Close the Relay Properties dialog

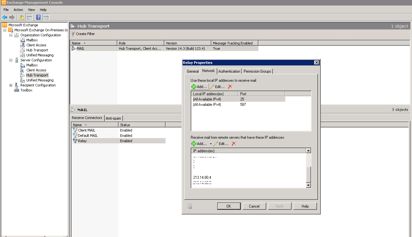pos(316,63)
